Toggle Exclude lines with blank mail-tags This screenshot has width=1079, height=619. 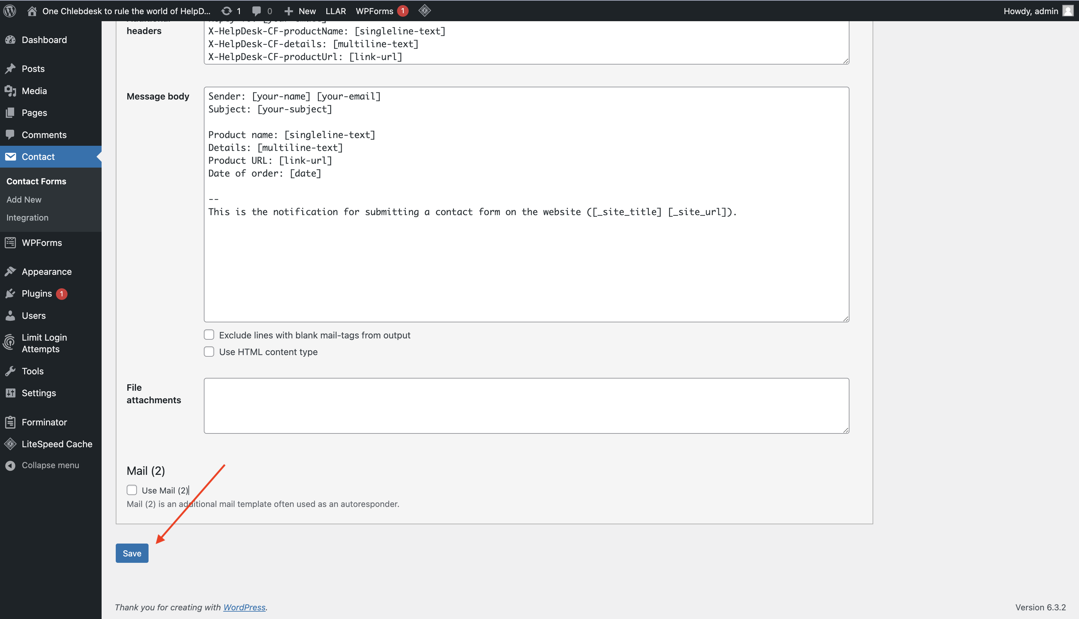click(x=209, y=335)
